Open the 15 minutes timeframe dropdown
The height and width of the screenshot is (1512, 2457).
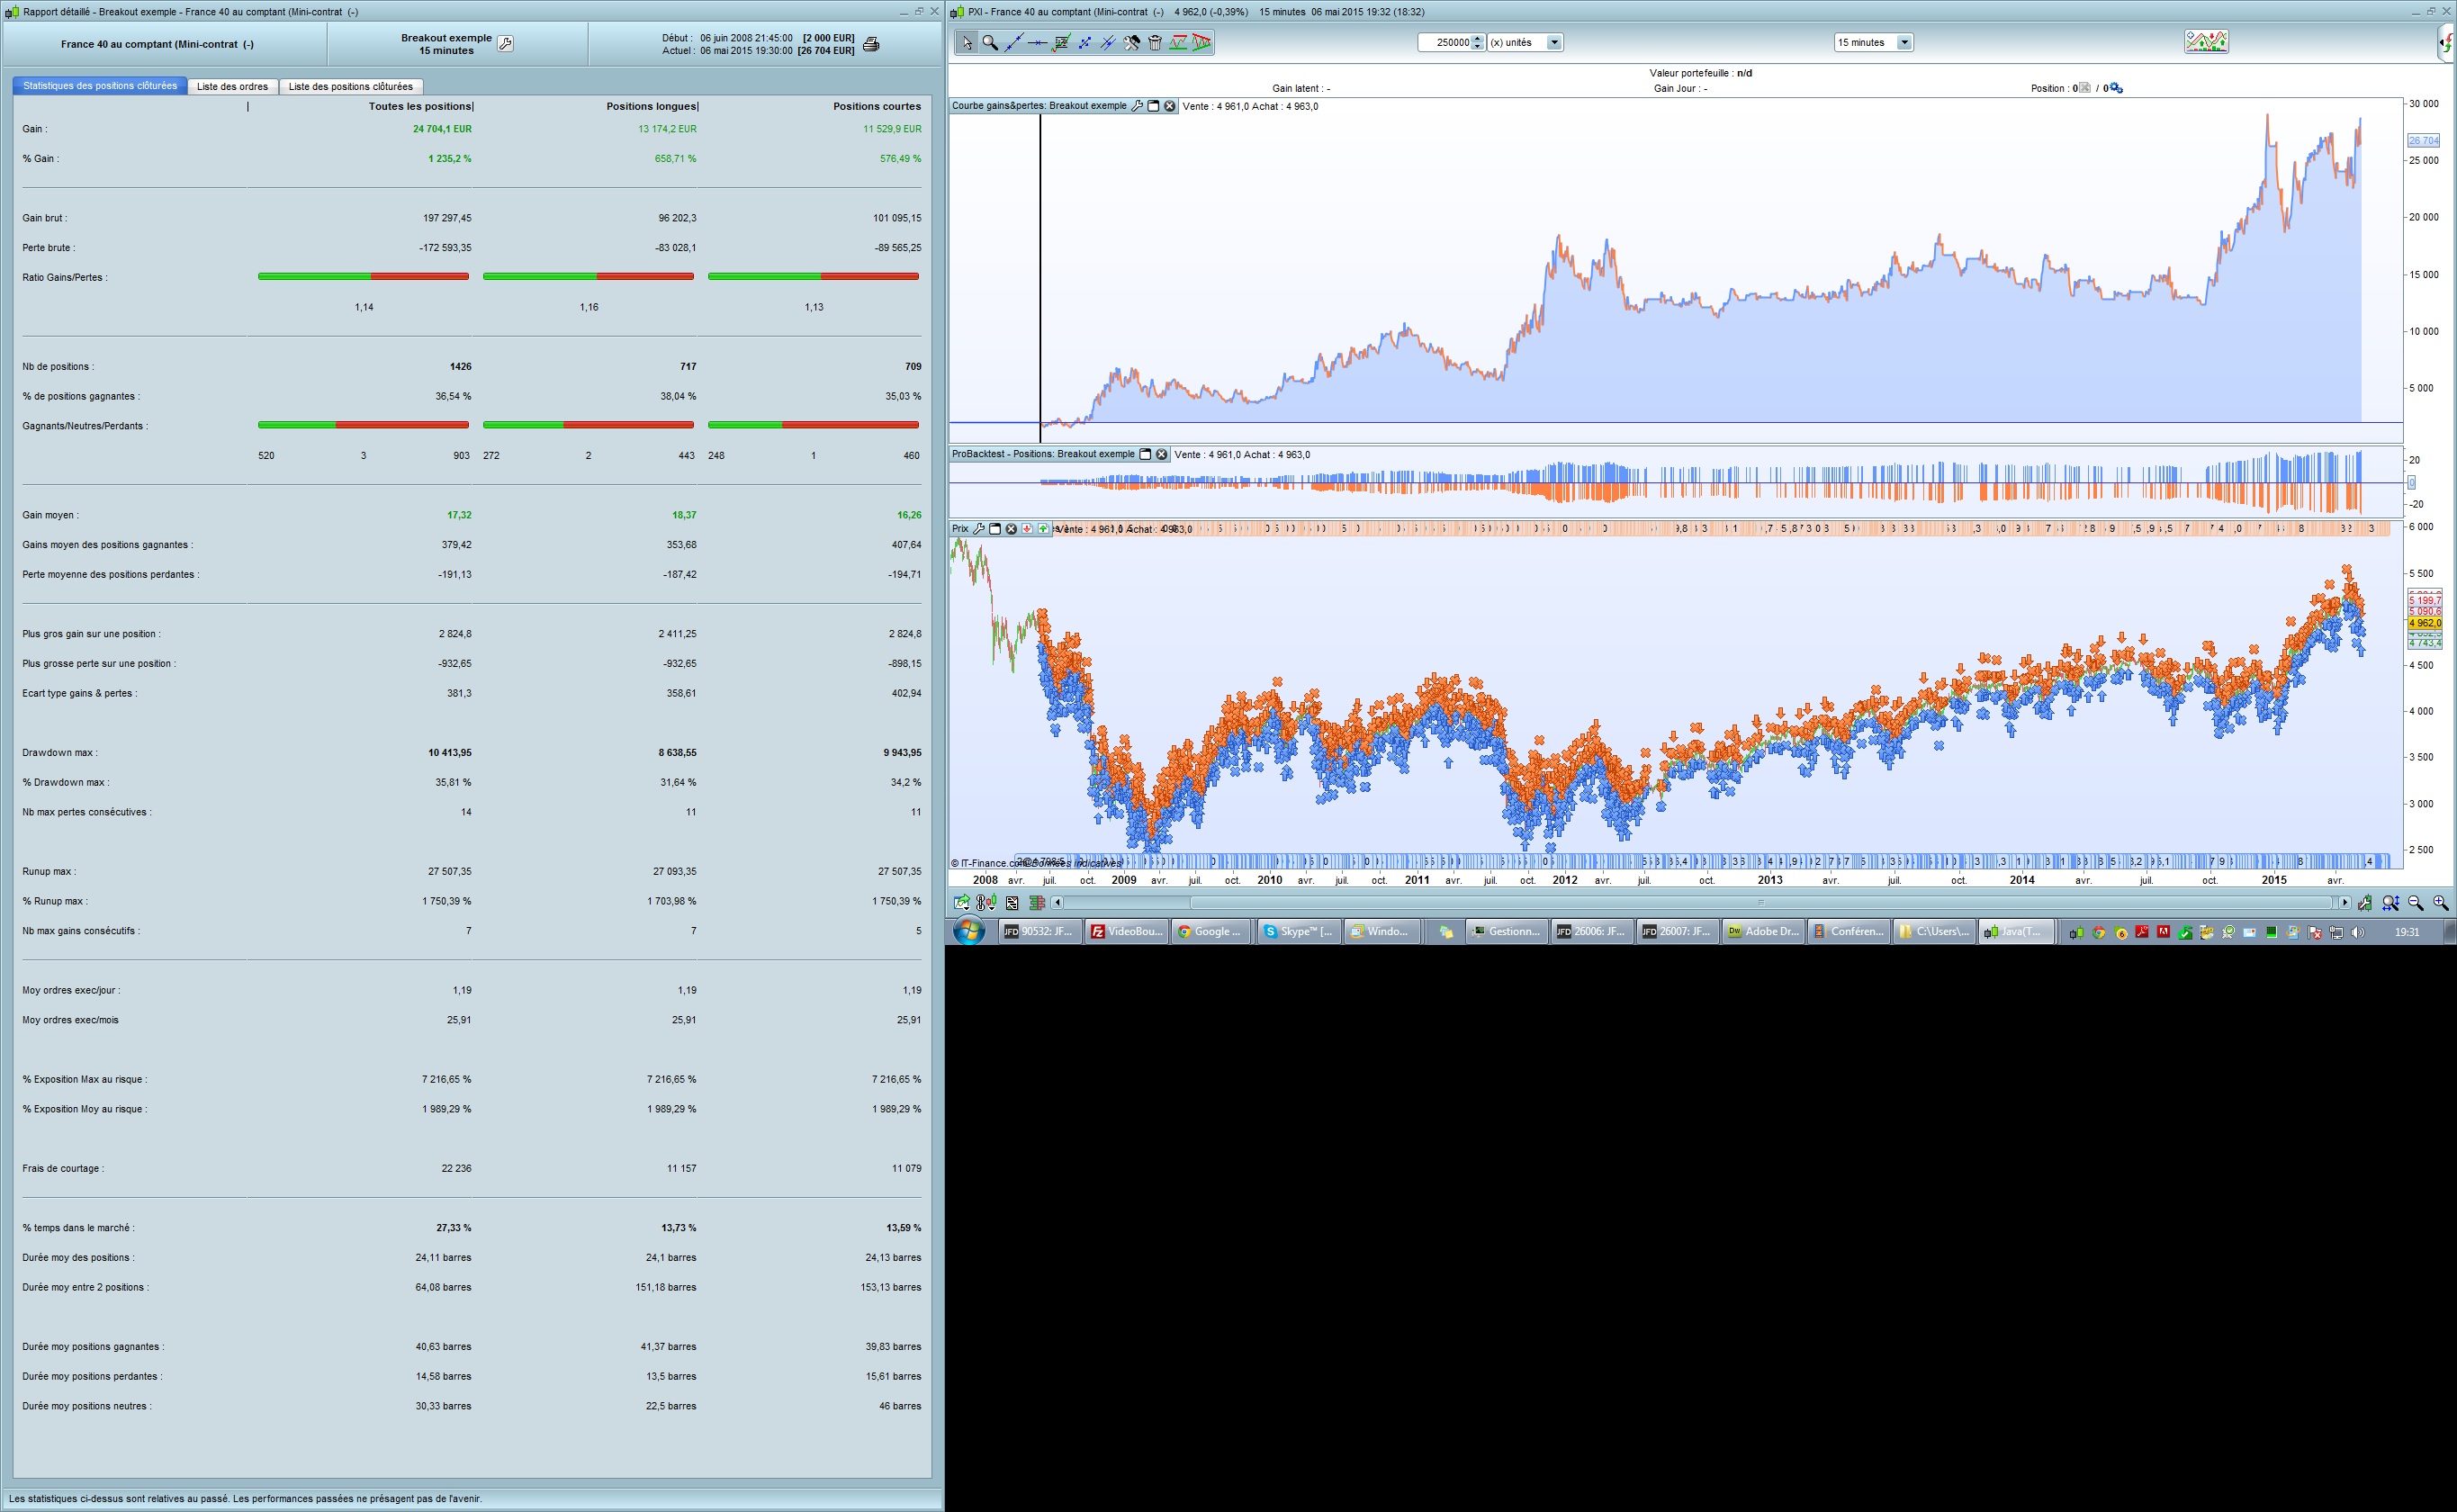[x=1904, y=42]
